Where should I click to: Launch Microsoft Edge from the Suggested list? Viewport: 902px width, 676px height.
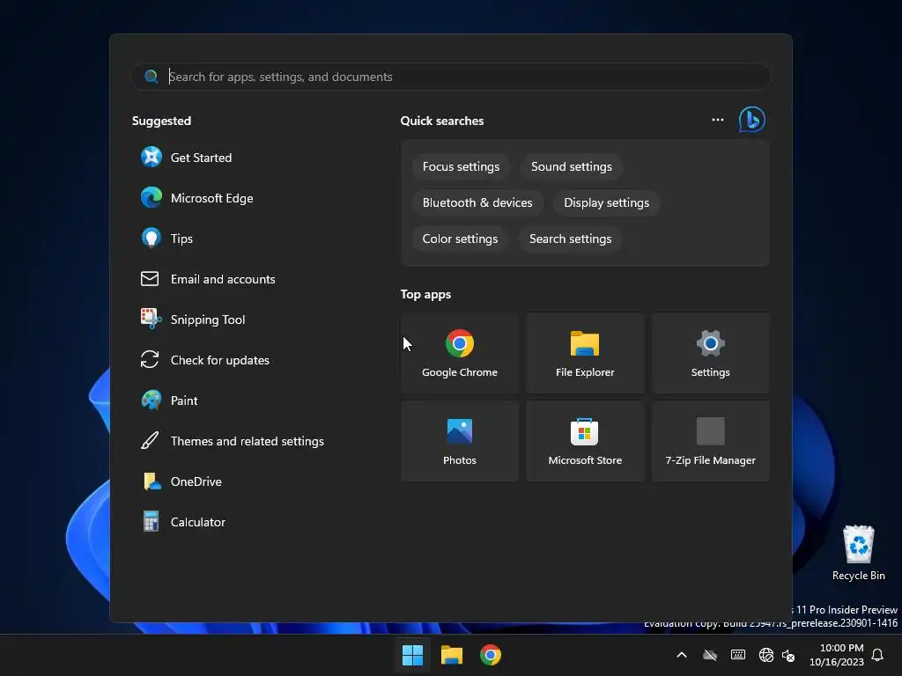pos(196,198)
